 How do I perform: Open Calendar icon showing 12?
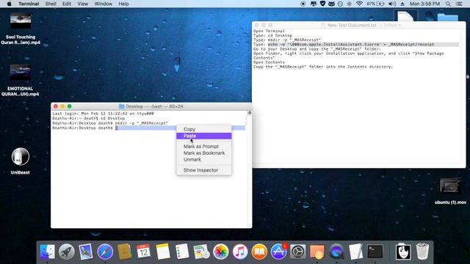click(x=143, y=252)
